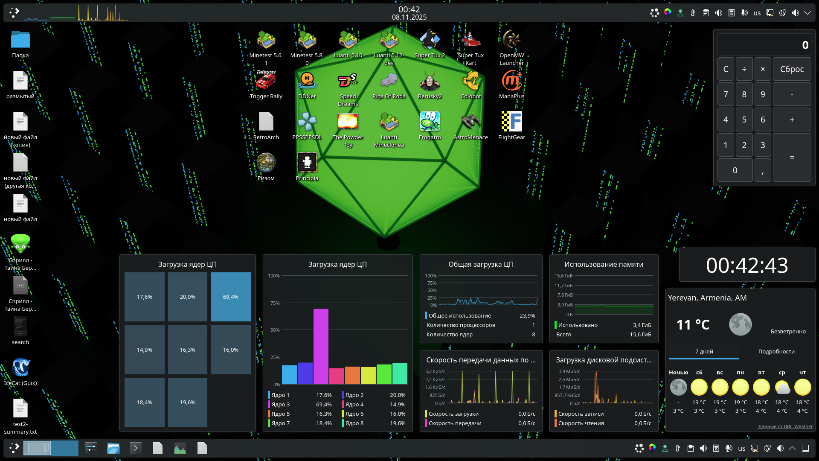Screen dimensions: 819x461
Task: Open the FlightGear desktop icon
Action: (511, 122)
